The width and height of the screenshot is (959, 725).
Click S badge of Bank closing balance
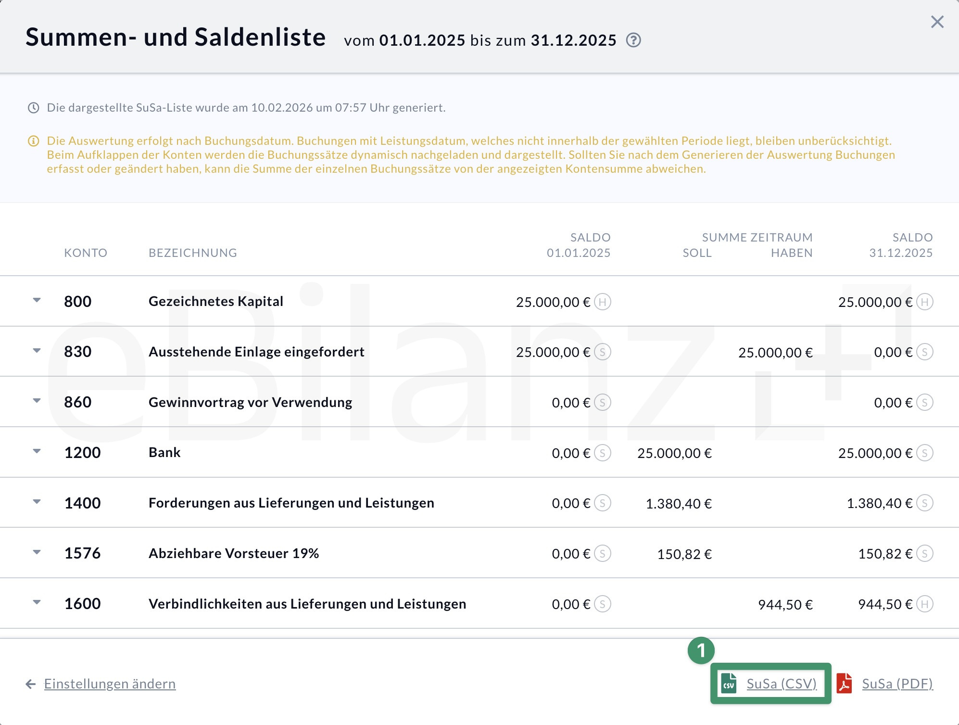(x=925, y=453)
